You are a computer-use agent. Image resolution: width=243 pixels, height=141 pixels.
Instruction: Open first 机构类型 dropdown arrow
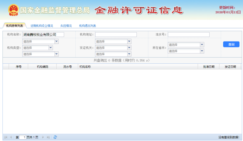pos(57,41)
